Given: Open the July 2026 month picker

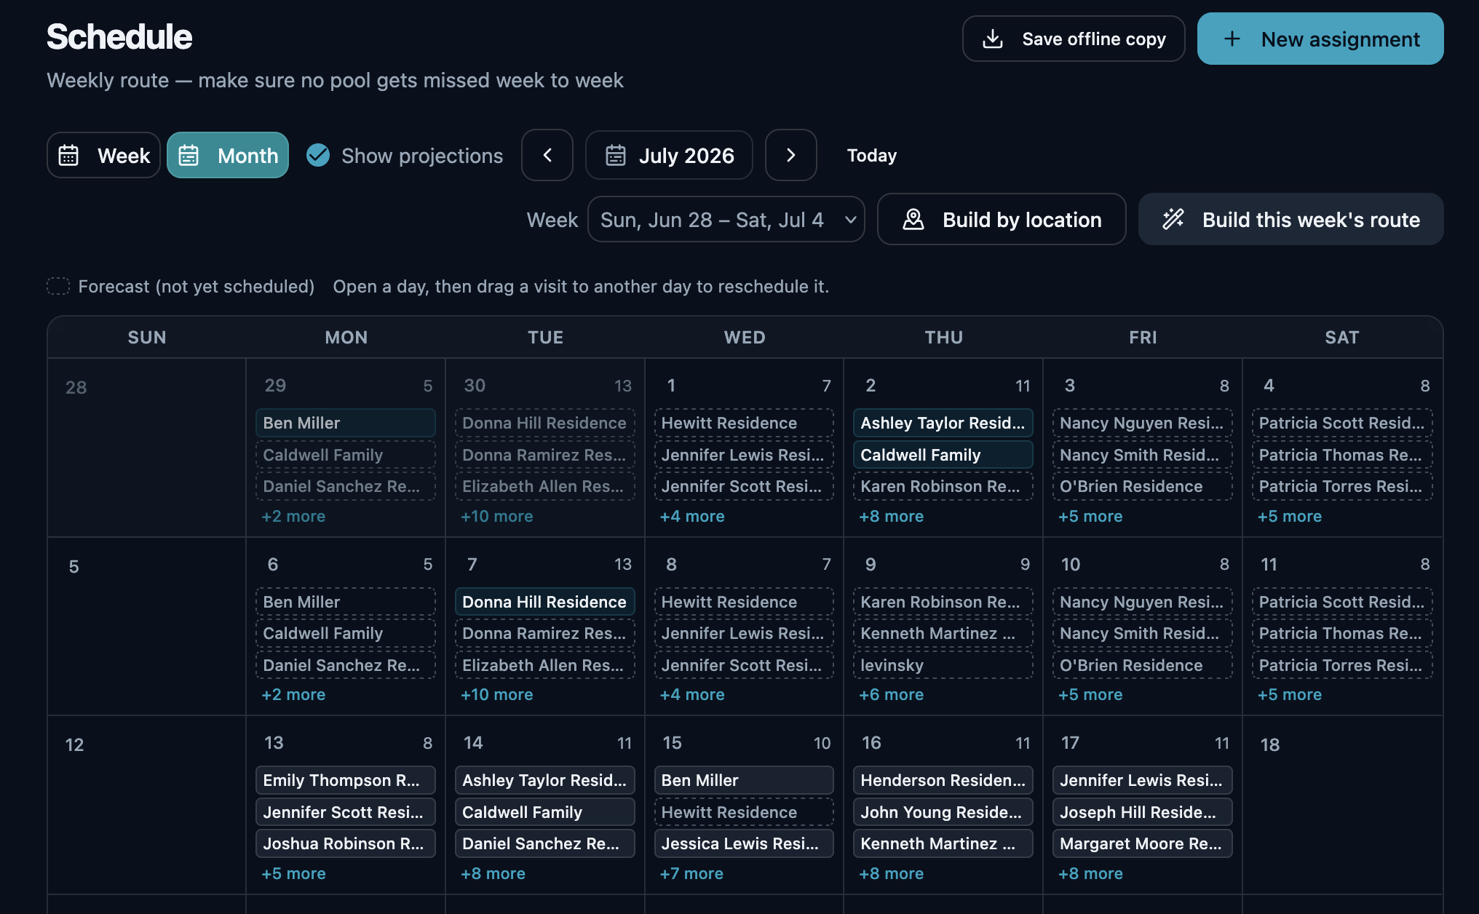Looking at the screenshot, I should tap(669, 155).
